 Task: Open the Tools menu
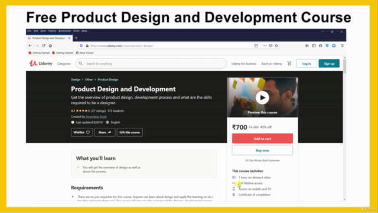click(x=76, y=31)
